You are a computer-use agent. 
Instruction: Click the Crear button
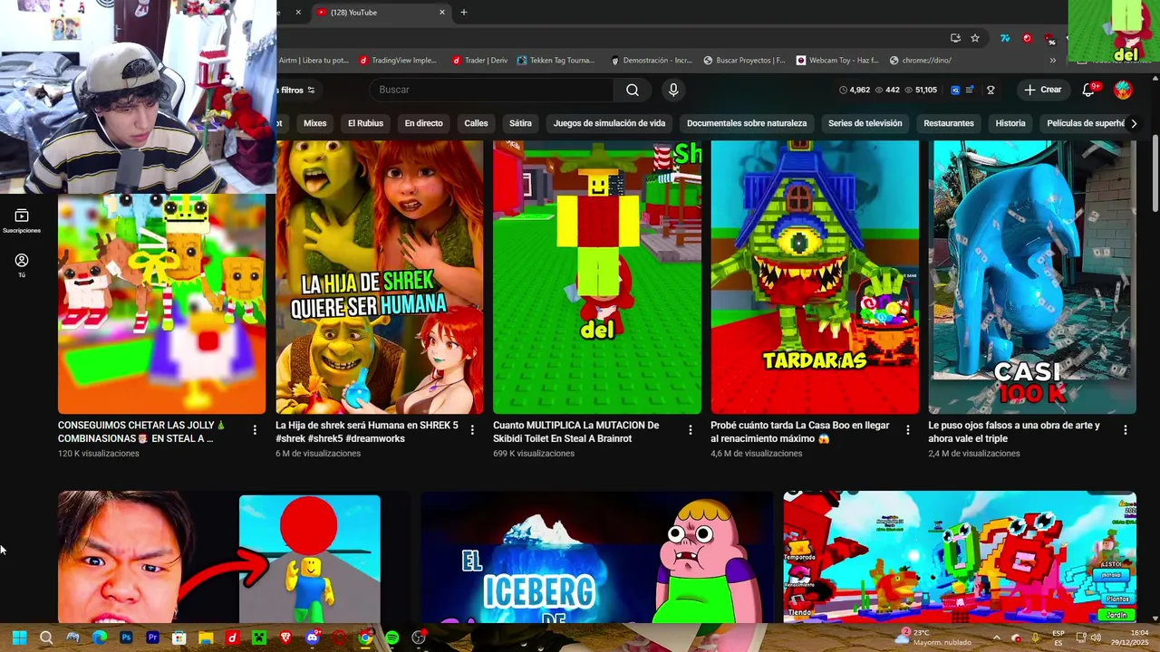1043,90
